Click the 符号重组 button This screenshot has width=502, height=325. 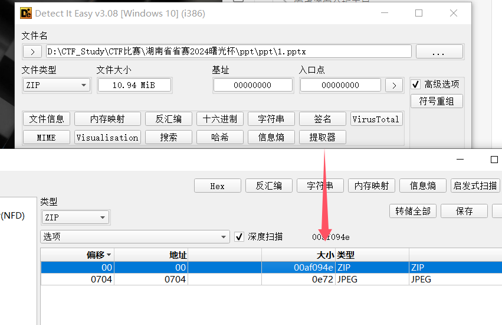[x=437, y=101]
